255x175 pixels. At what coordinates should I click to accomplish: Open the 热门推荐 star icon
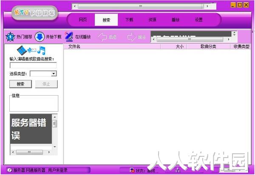[x=10, y=37]
